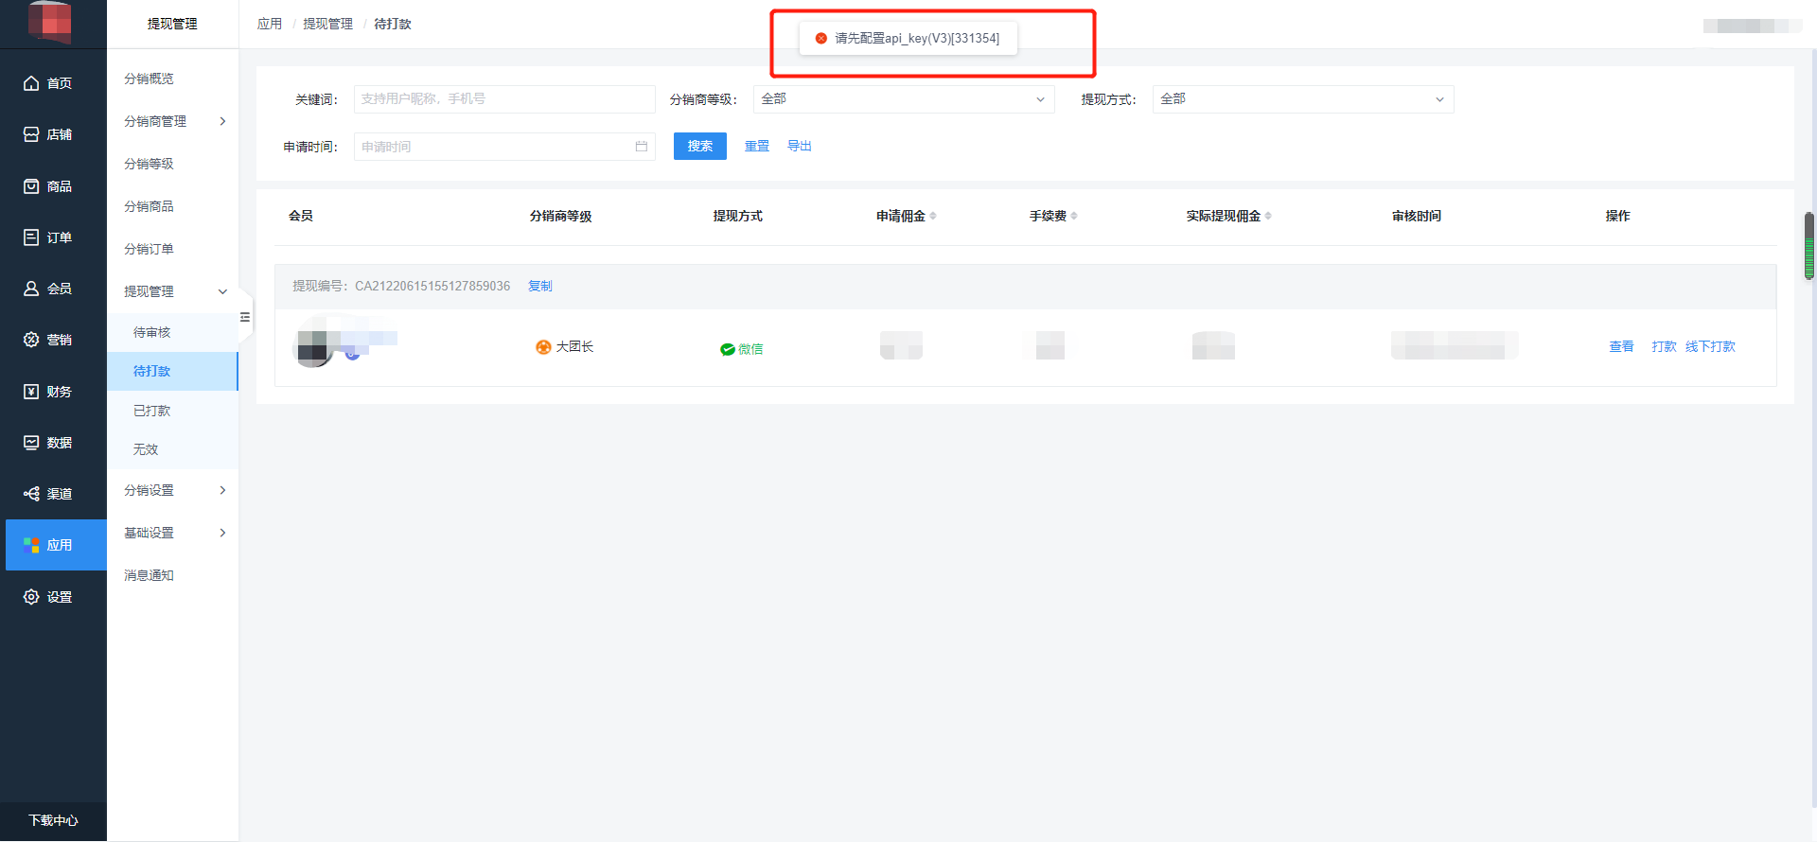Open the 财务 finance icon

pos(31,392)
